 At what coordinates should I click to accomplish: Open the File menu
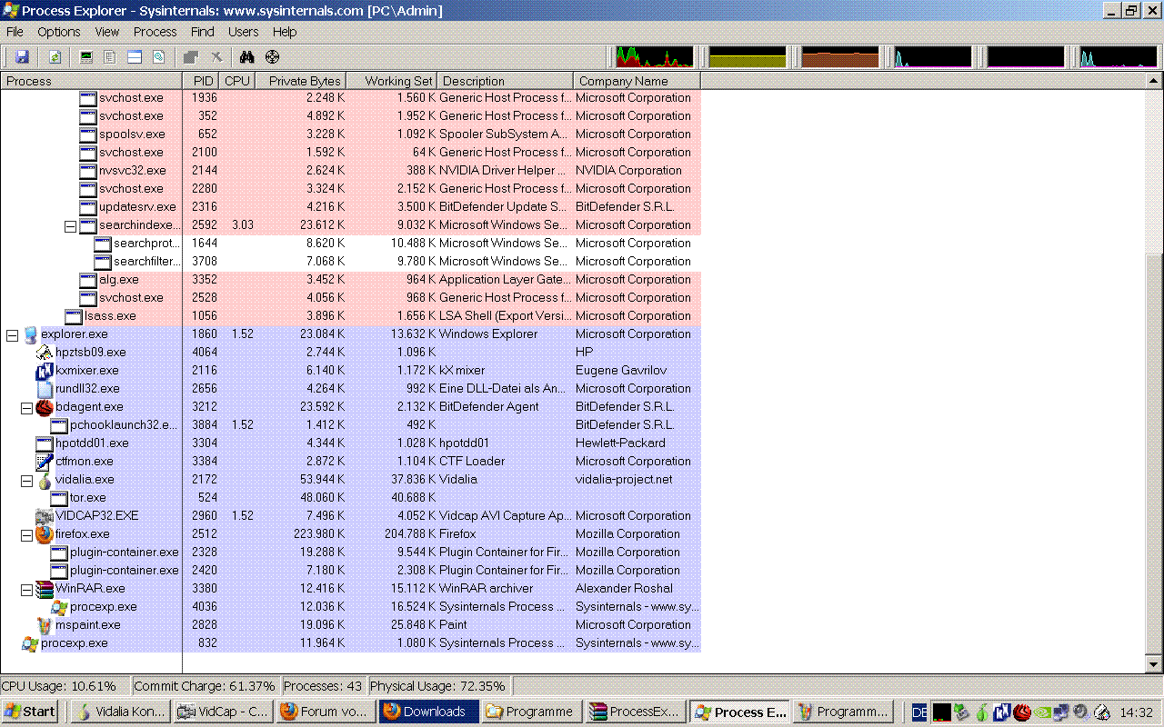pos(15,32)
